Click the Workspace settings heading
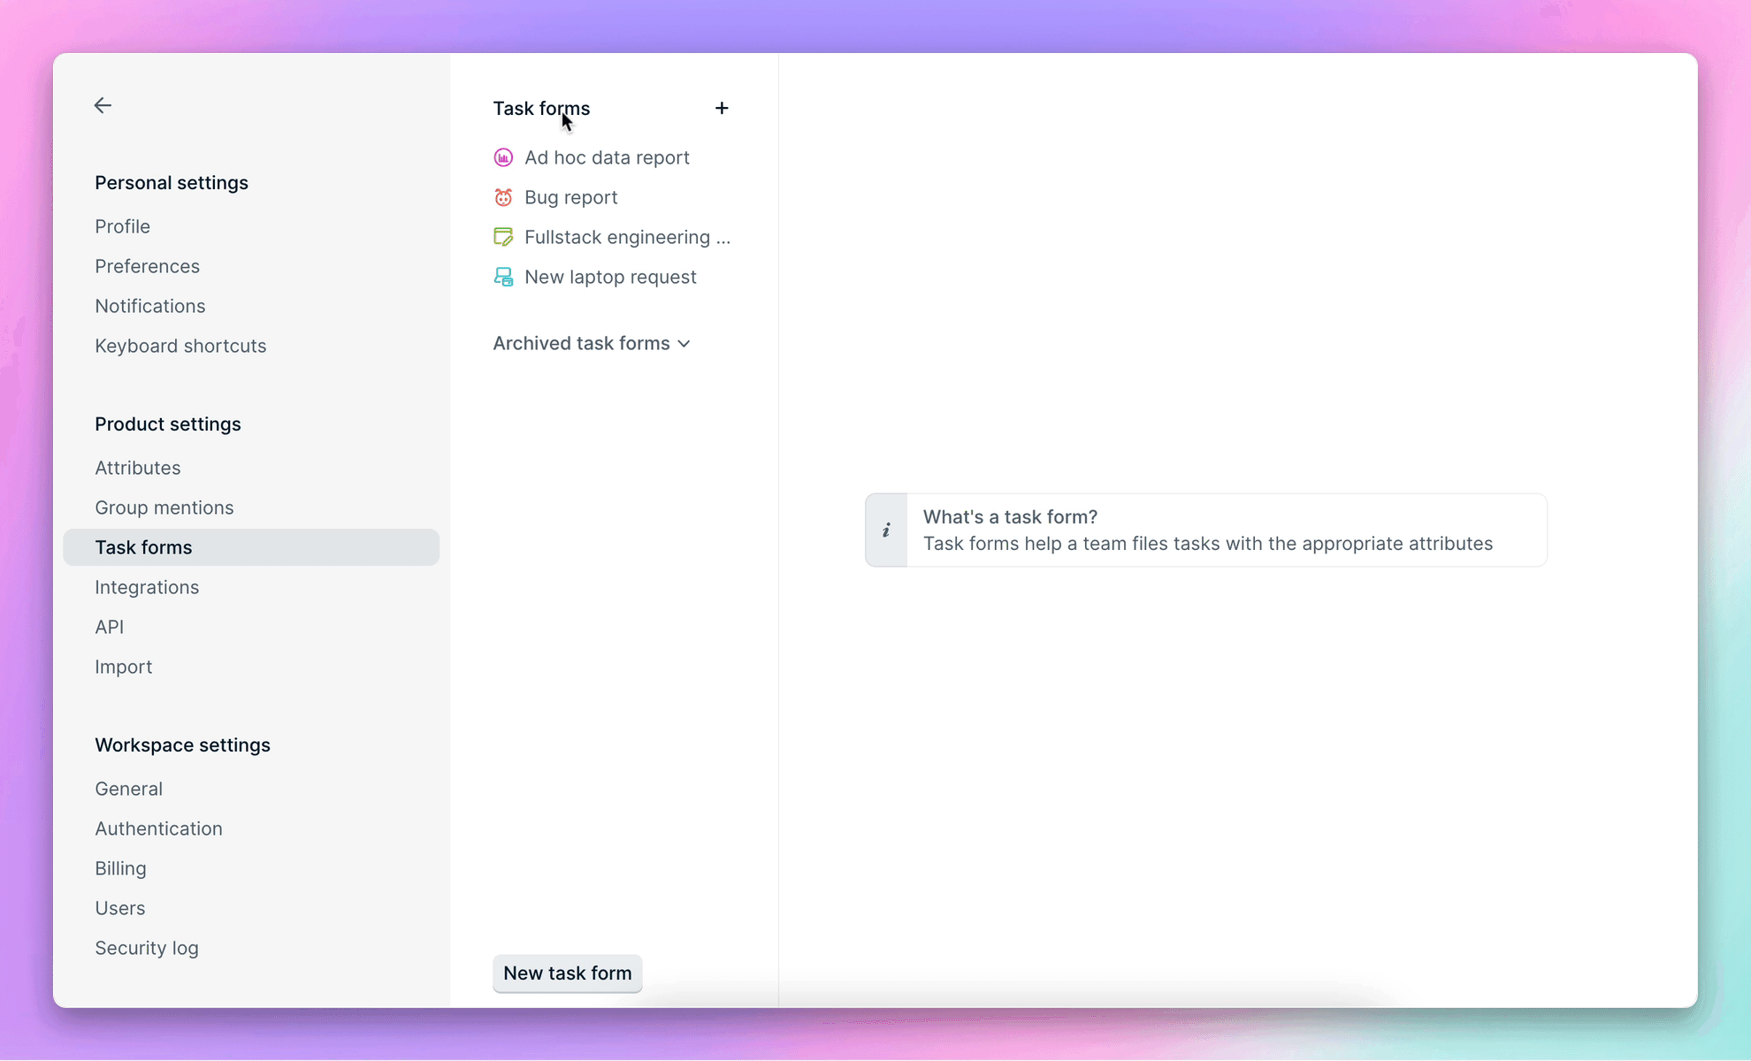The image size is (1751, 1061). [x=182, y=744]
